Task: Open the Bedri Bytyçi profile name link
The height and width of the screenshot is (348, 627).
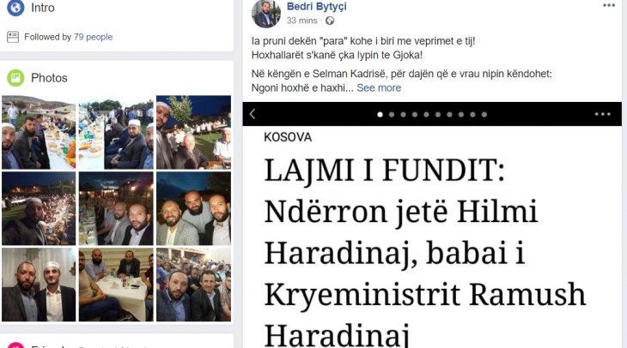Action: [317, 6]
